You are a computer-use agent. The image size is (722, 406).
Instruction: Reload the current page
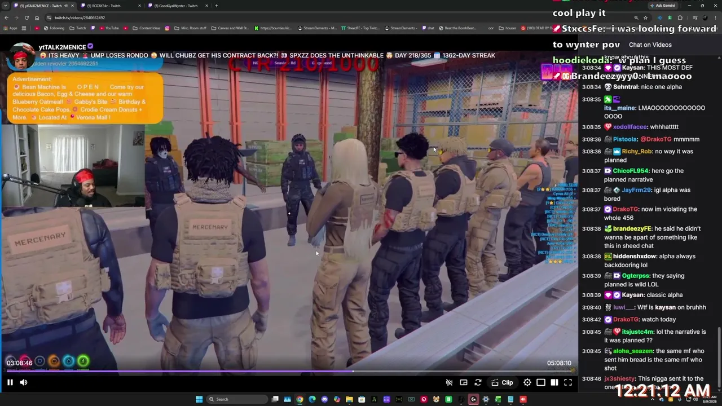(x=27, y=17)
